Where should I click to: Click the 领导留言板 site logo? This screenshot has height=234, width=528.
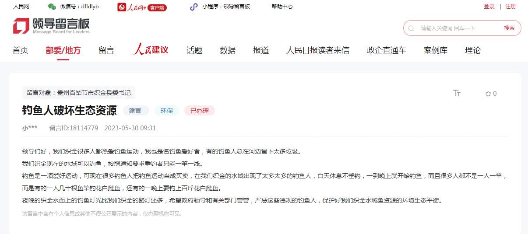[51, 26]
